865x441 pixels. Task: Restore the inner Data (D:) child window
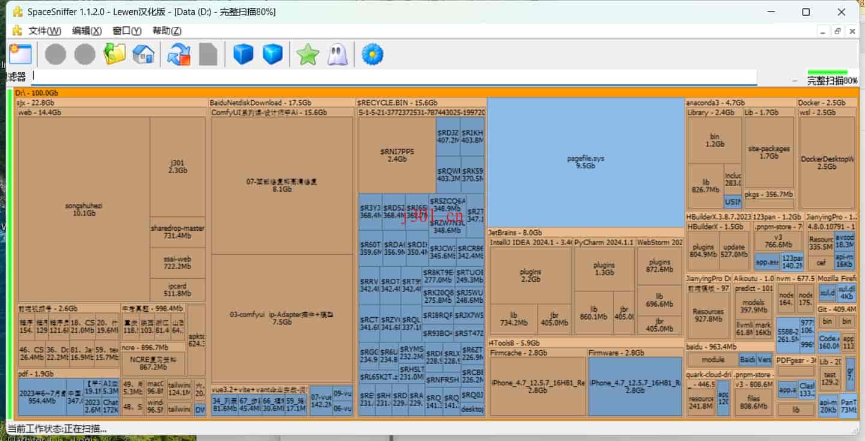[x=837, y=31]
